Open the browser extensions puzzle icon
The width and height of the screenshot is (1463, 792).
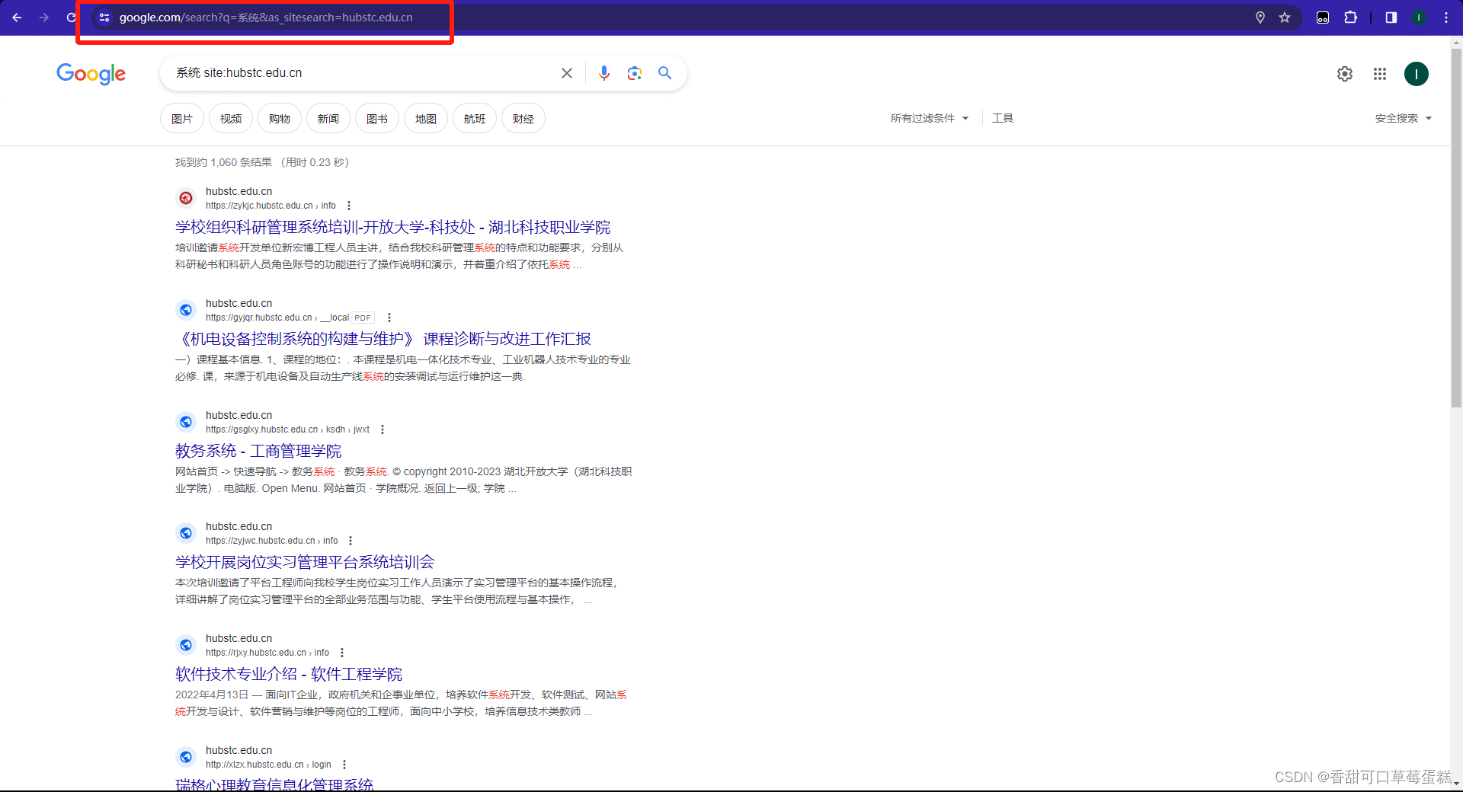pyautogui.click(x=1351, y=18)
